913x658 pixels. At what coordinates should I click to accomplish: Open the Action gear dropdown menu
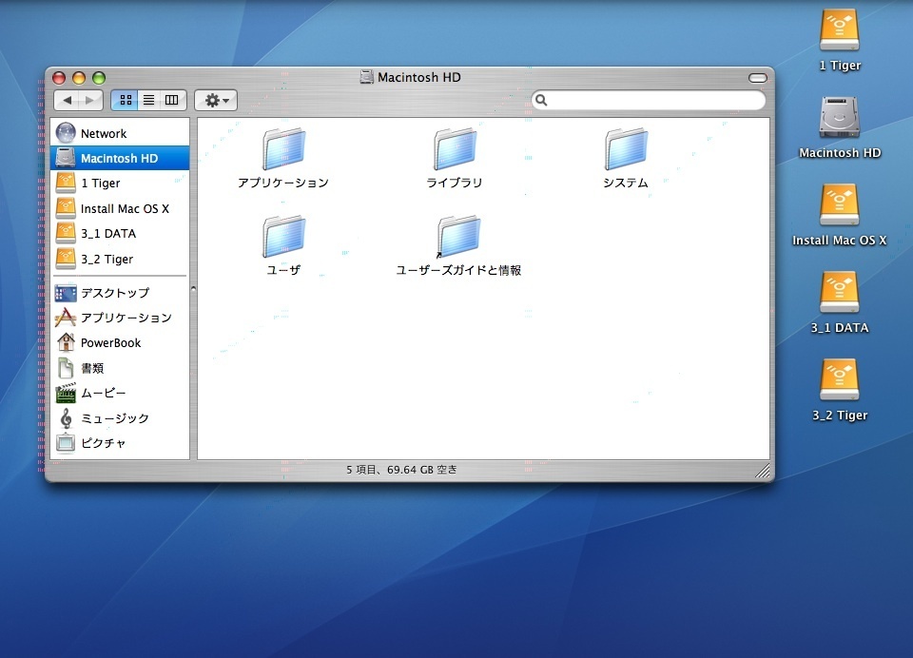pyautogui.click(x=216, y=100)
